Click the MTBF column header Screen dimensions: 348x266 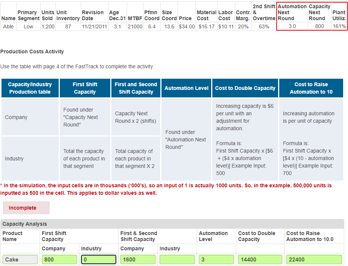[135, 19]
